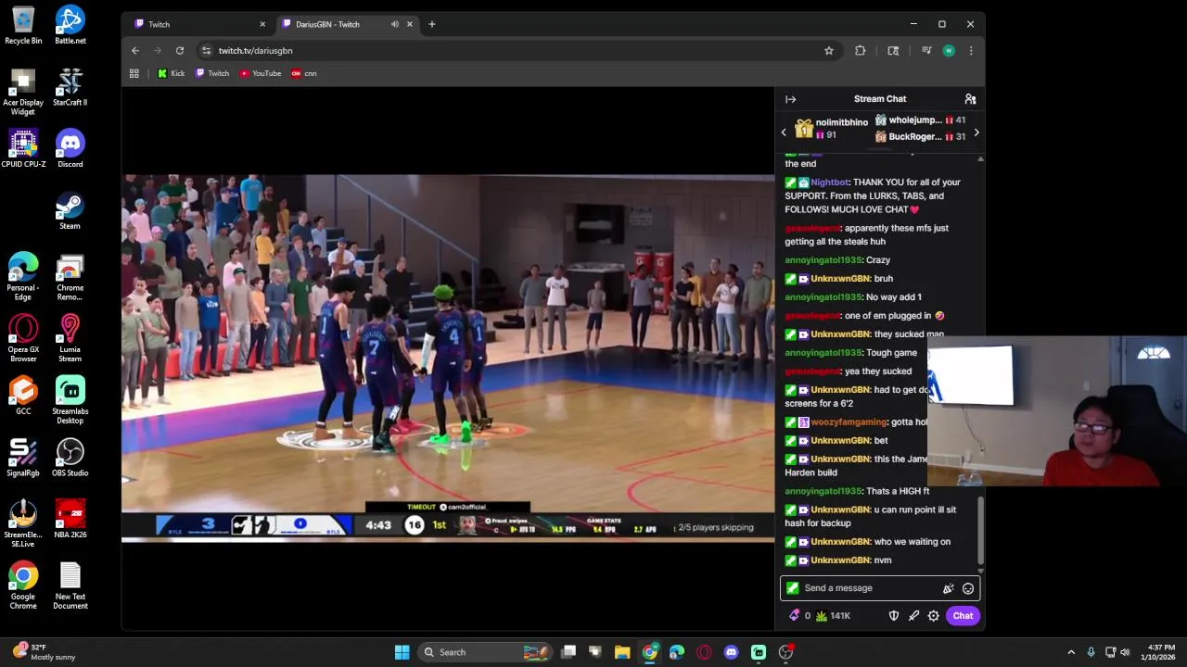Select BuckRoger gifter leaderboard entry

(x=919, y=137)
